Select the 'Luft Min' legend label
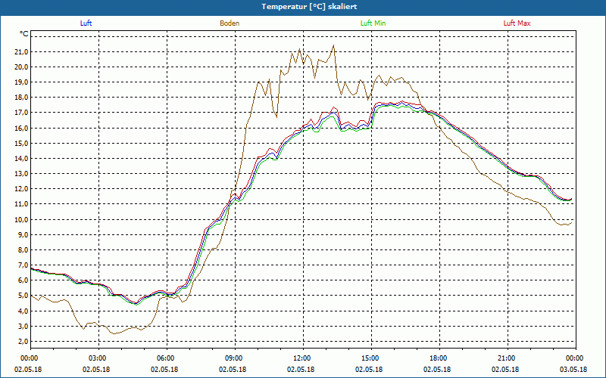Screen dimensions: 606x378 (373, 23)
